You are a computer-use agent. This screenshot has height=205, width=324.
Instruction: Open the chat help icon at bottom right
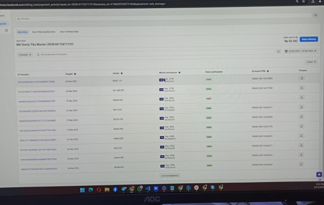click(319, 174)
